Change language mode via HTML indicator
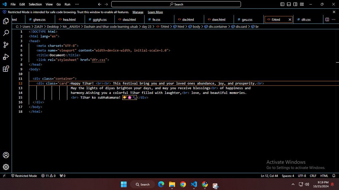The height and width of the screenshot is (190, 339). click(324, 176)
